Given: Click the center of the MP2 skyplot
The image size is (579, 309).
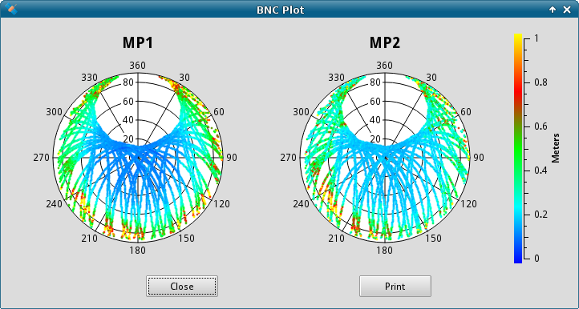Looking at the screenshot, I should pyautogui.click(x=385, y=158).
